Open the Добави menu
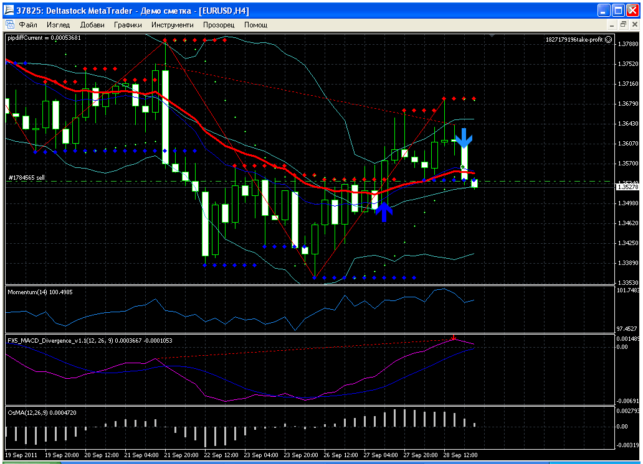This screenshot has width=643, height=464. pos(92,25)
